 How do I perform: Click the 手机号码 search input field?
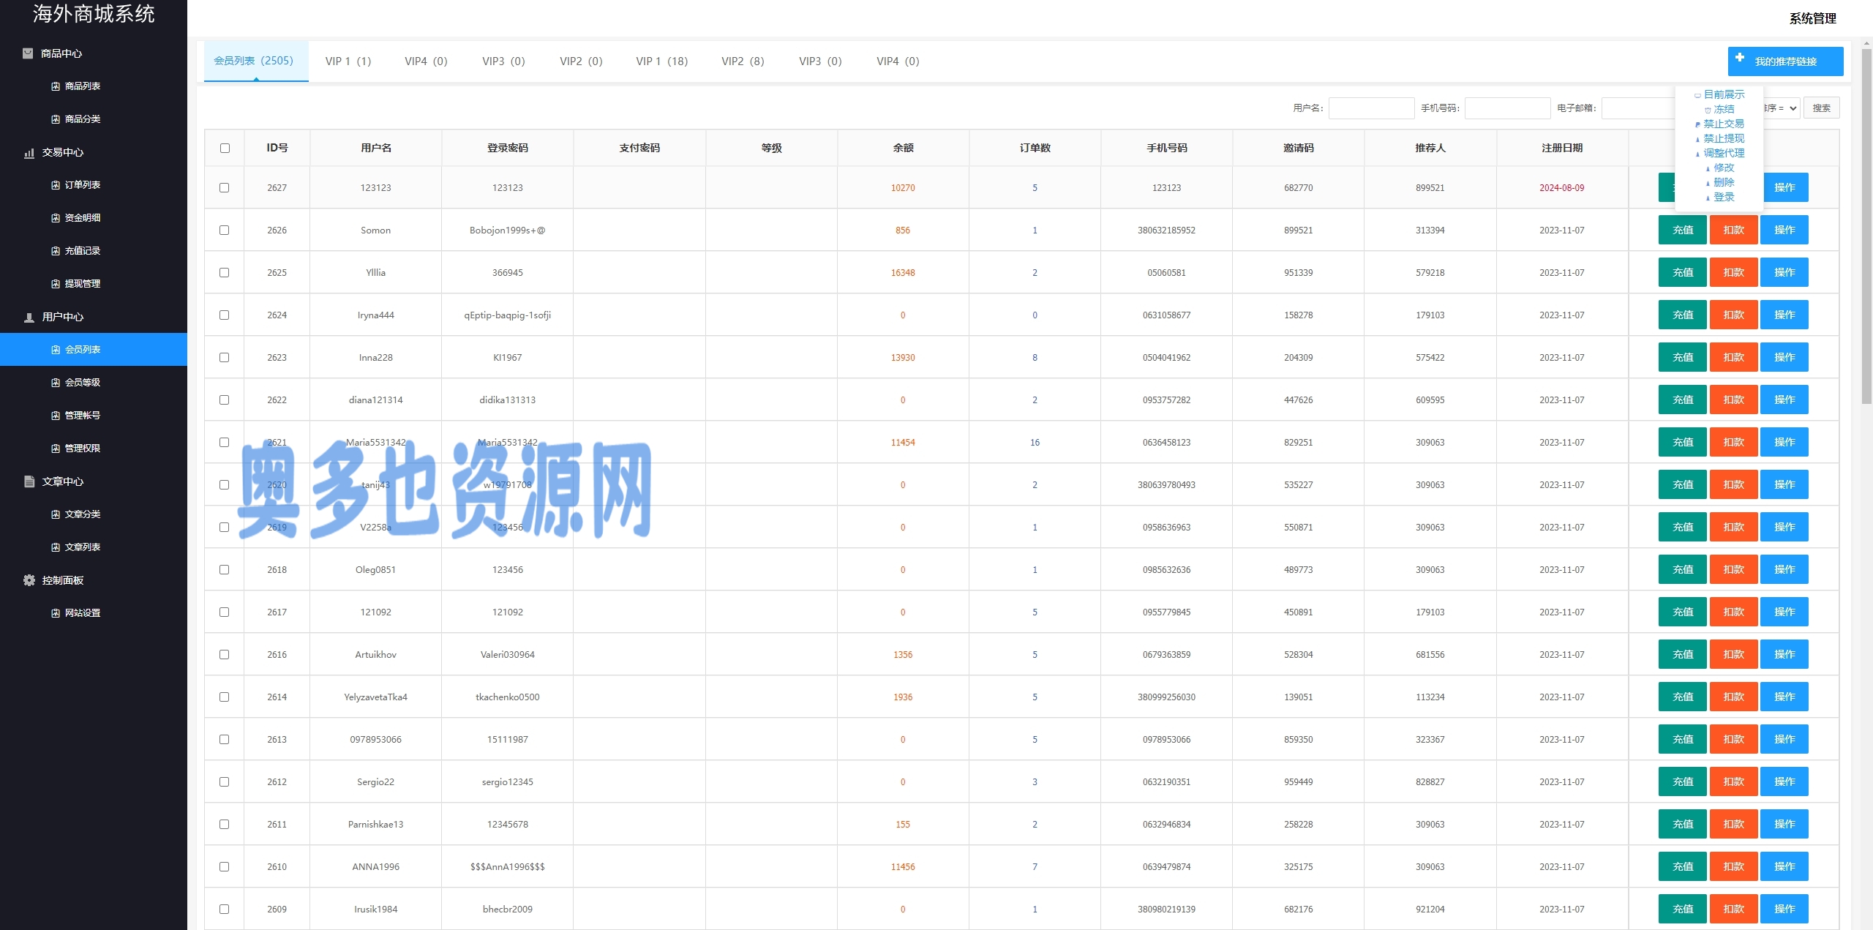point(1507,108)
